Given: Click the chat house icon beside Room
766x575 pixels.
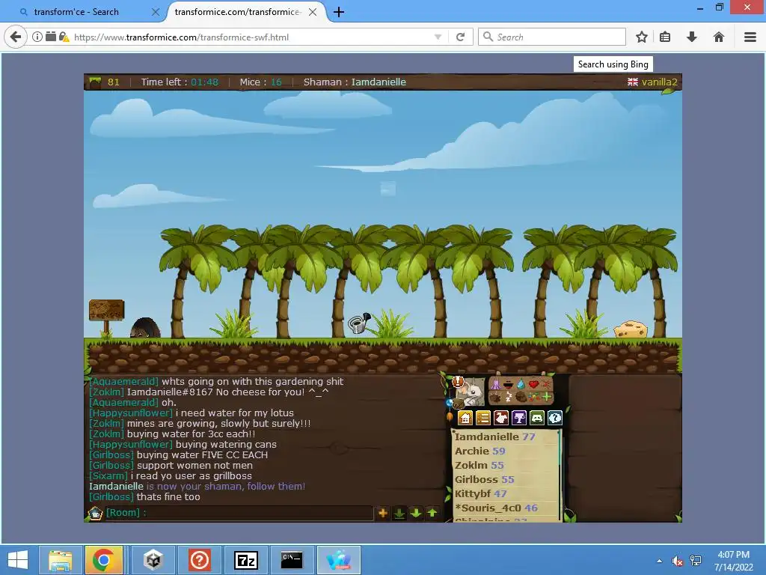Looking at the screenshot, I should pos(95,513).
